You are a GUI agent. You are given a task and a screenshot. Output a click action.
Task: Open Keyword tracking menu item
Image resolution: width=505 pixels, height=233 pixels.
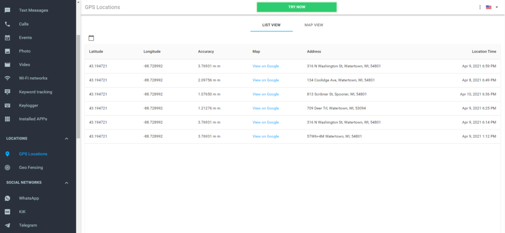click(x=36, y=92)
